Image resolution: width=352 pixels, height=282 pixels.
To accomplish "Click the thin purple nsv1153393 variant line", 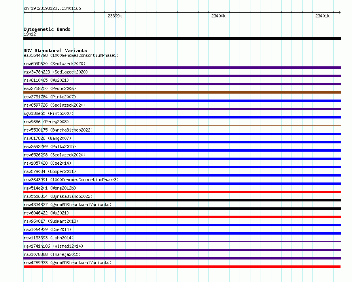I will (182, 242).
